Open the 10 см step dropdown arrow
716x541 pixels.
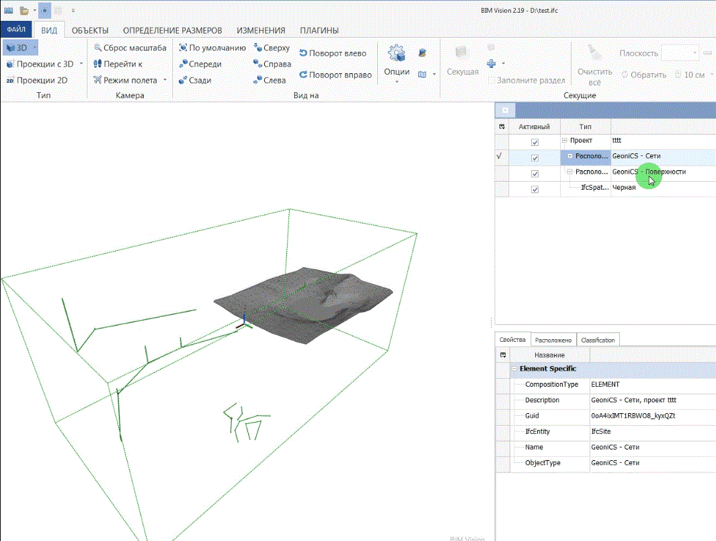point(712,75)
